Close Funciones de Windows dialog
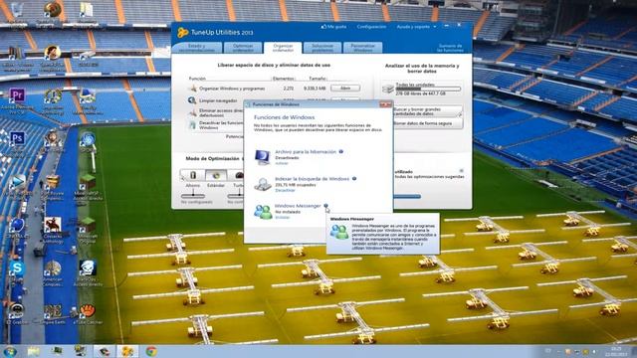This screenshot has width=637, height=358. tap(385, 104)
